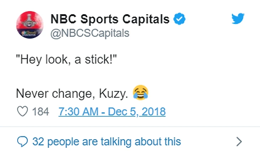Click the reply speech bubble icon
Viewport: 260px width, 153px height.
22,142
